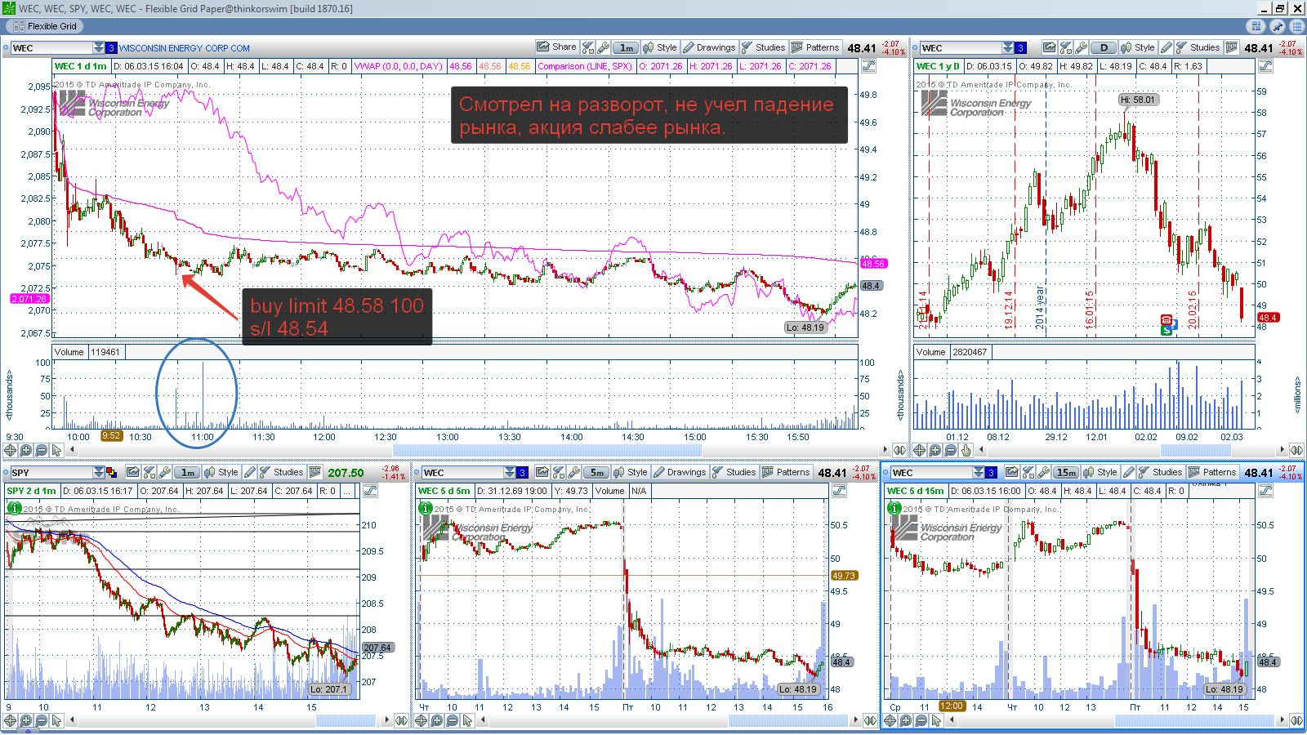Expand the symbol dropdown of the WEC 15m chart
Viewport: 1307px width, 735px height.
(x=979, y=472)
